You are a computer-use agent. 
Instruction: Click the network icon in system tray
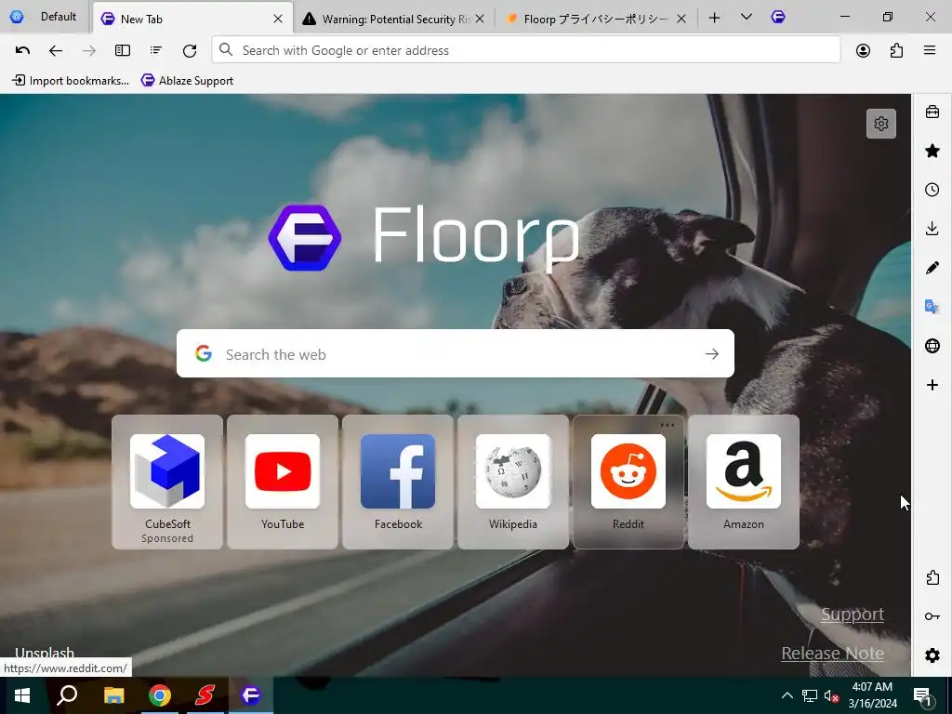pos(810,695)
